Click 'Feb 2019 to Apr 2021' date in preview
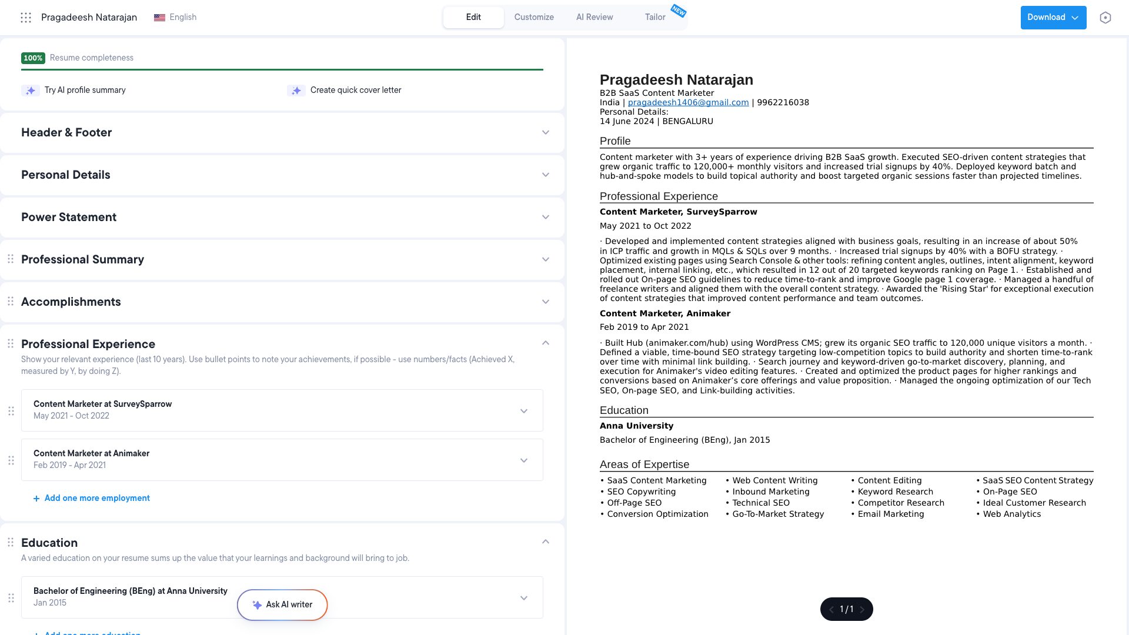Screen dimensions: 1129x635 pyautogui.click(x=644, y=327)
